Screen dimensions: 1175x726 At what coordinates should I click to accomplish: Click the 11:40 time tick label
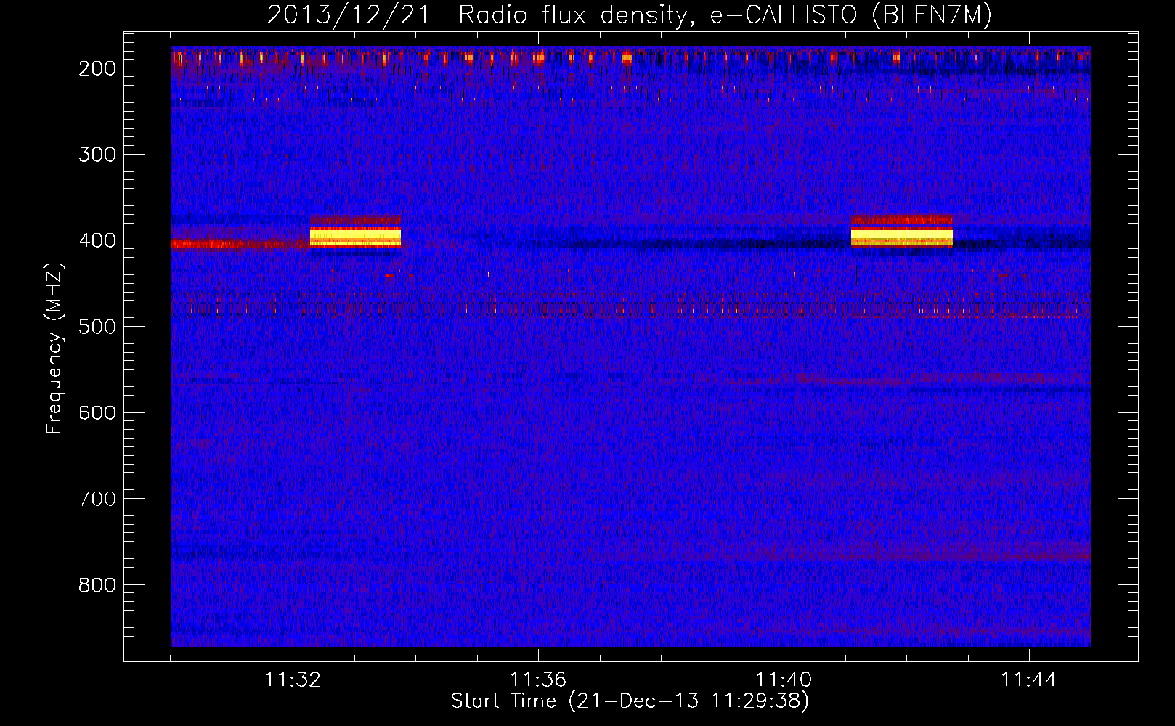tap(784, 680)
